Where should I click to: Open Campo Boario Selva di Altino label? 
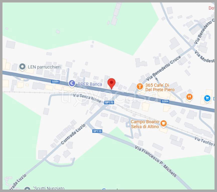tap(145, 124)
